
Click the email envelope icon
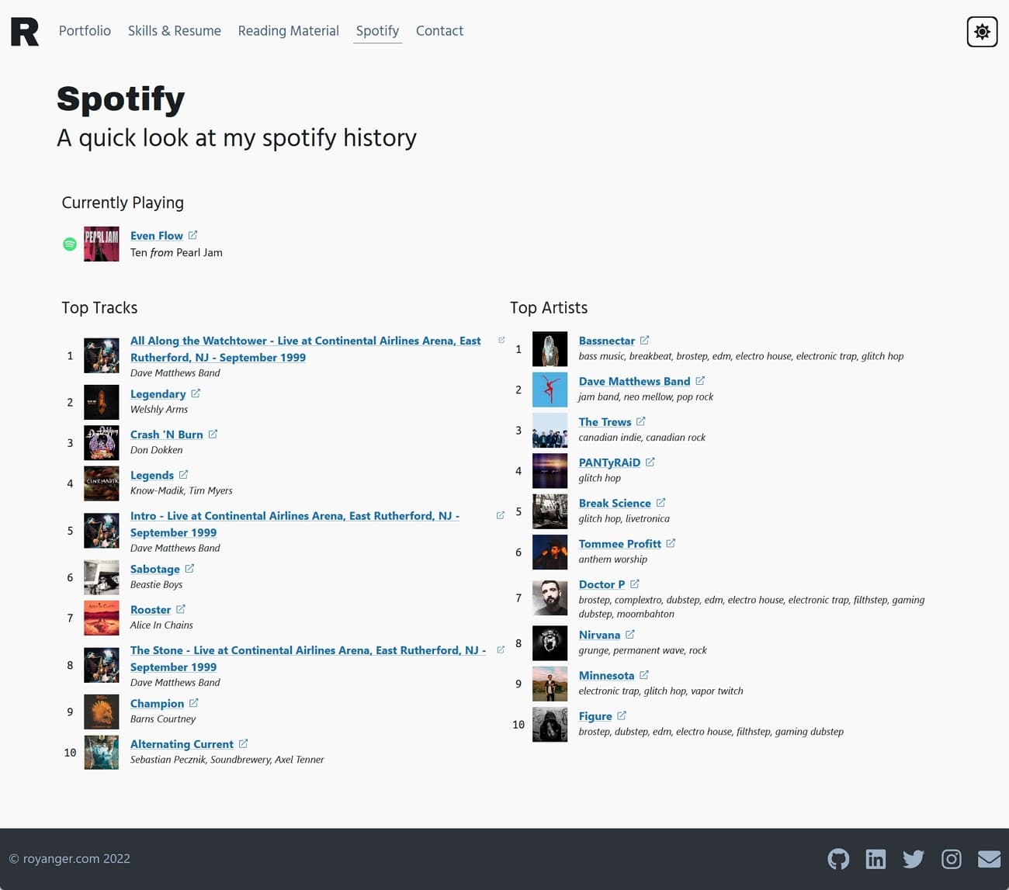pyautogui.click(x=989, y=859)
